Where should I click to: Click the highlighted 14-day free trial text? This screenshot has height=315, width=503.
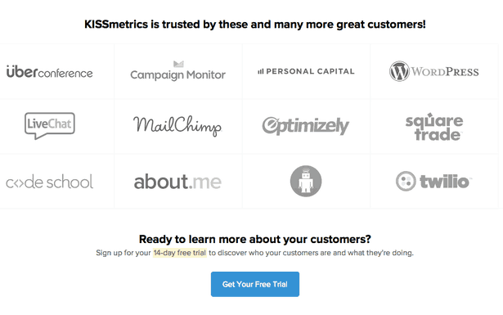pos(180,253)
